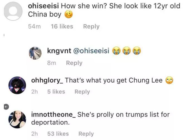Show the 5 likes list

[x=56, y=92]
